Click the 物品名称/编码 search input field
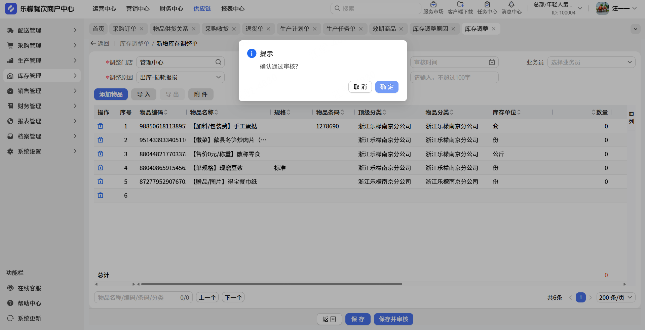 (x=138, y=297)
